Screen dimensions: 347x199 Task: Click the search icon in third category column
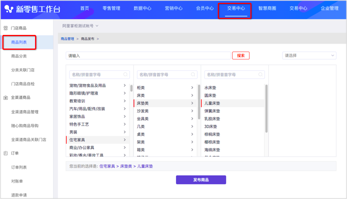tap(260, 75)
